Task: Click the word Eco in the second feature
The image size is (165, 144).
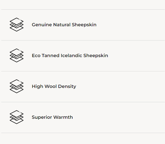Action: coord(36,56)
